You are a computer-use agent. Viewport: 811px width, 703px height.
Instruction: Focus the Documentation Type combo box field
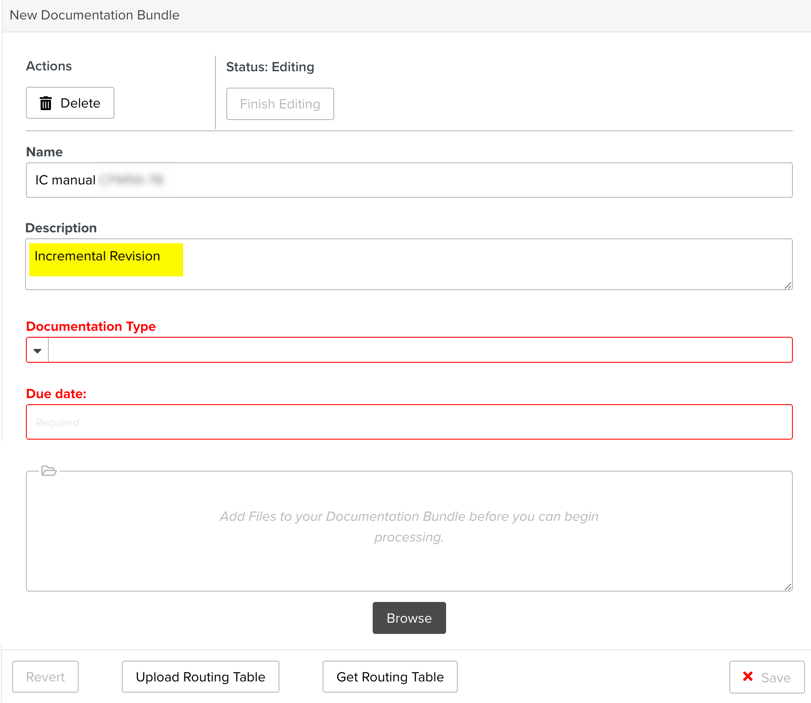click(x=420, y=350)
